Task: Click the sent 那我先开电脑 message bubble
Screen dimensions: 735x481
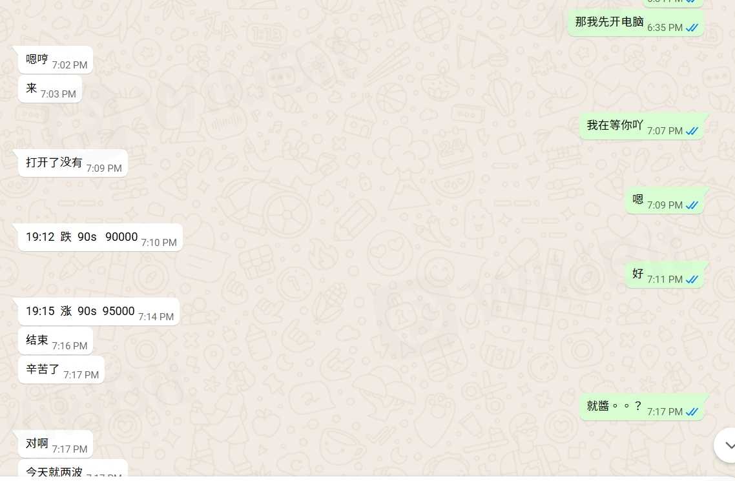Action: 636,23
